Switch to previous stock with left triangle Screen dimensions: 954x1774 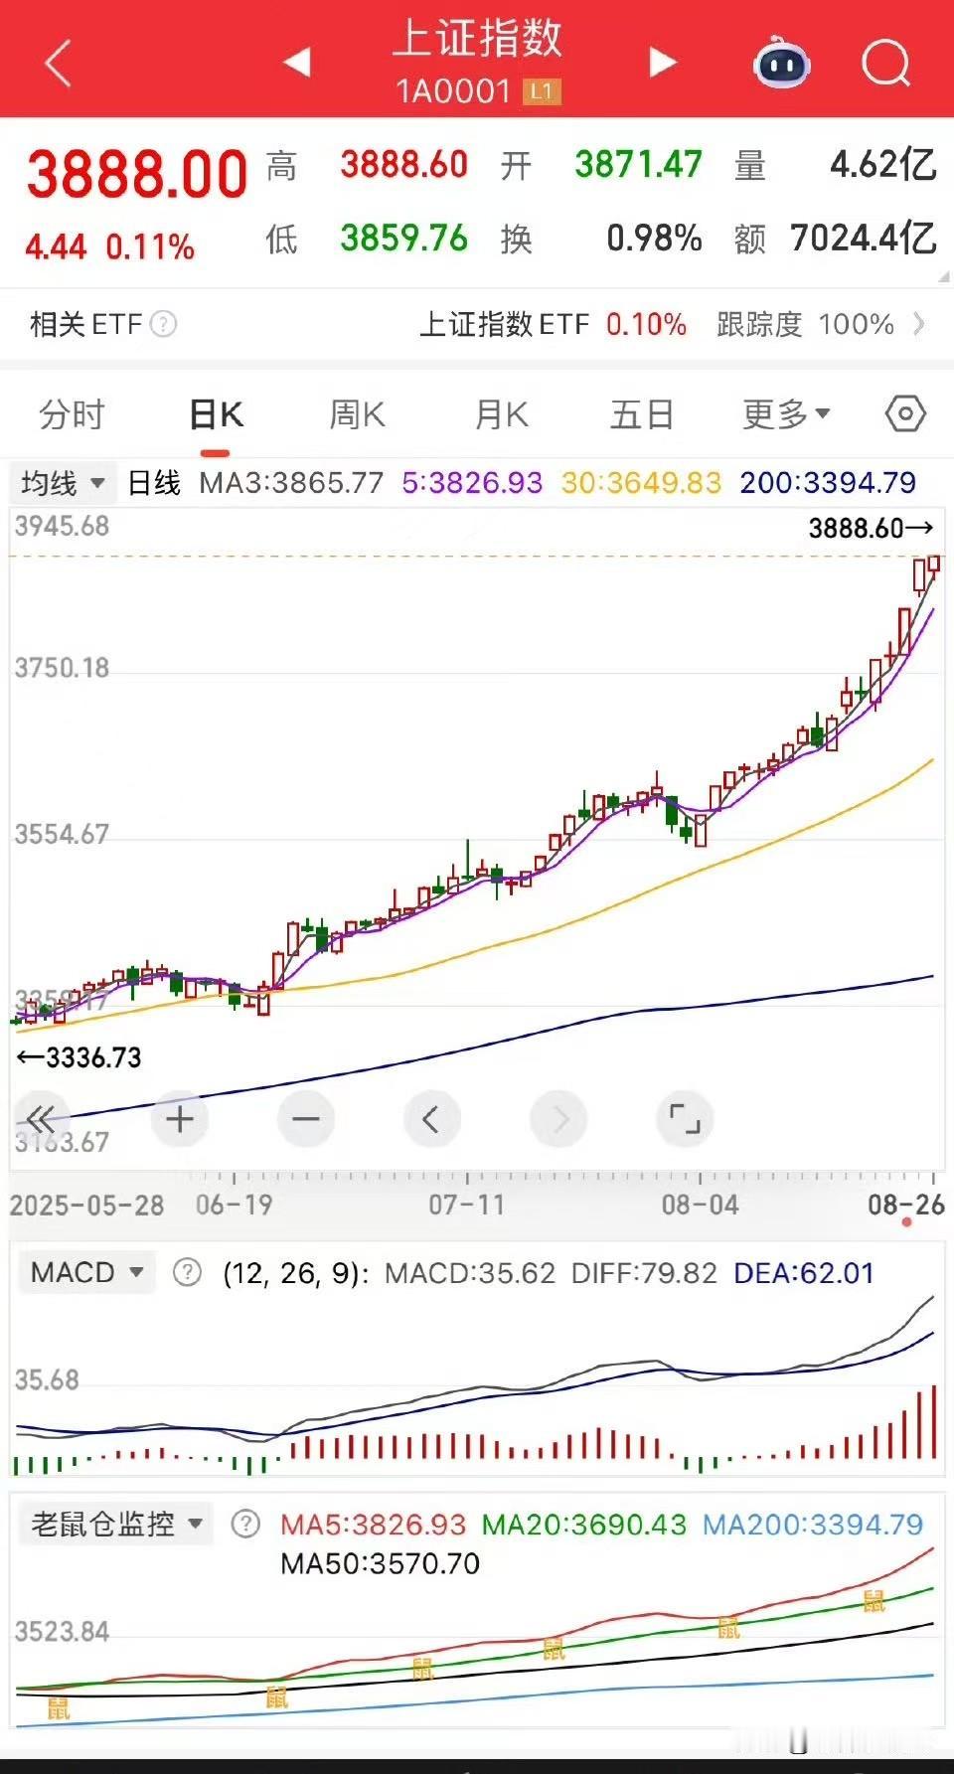pyautogui.click(x=297, y=63)
